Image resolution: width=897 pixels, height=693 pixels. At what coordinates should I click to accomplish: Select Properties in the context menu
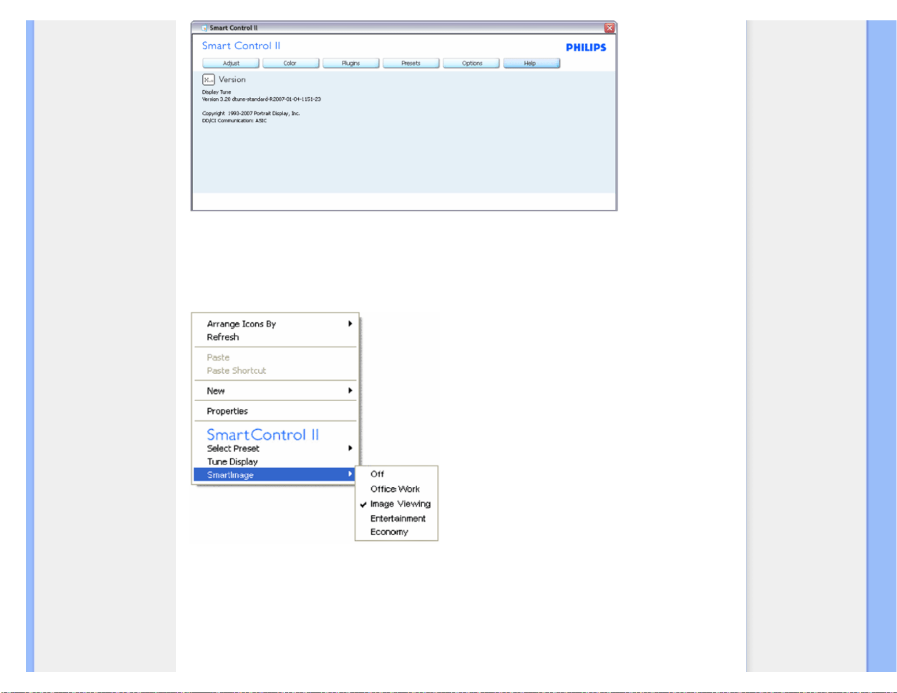(275, 411)
